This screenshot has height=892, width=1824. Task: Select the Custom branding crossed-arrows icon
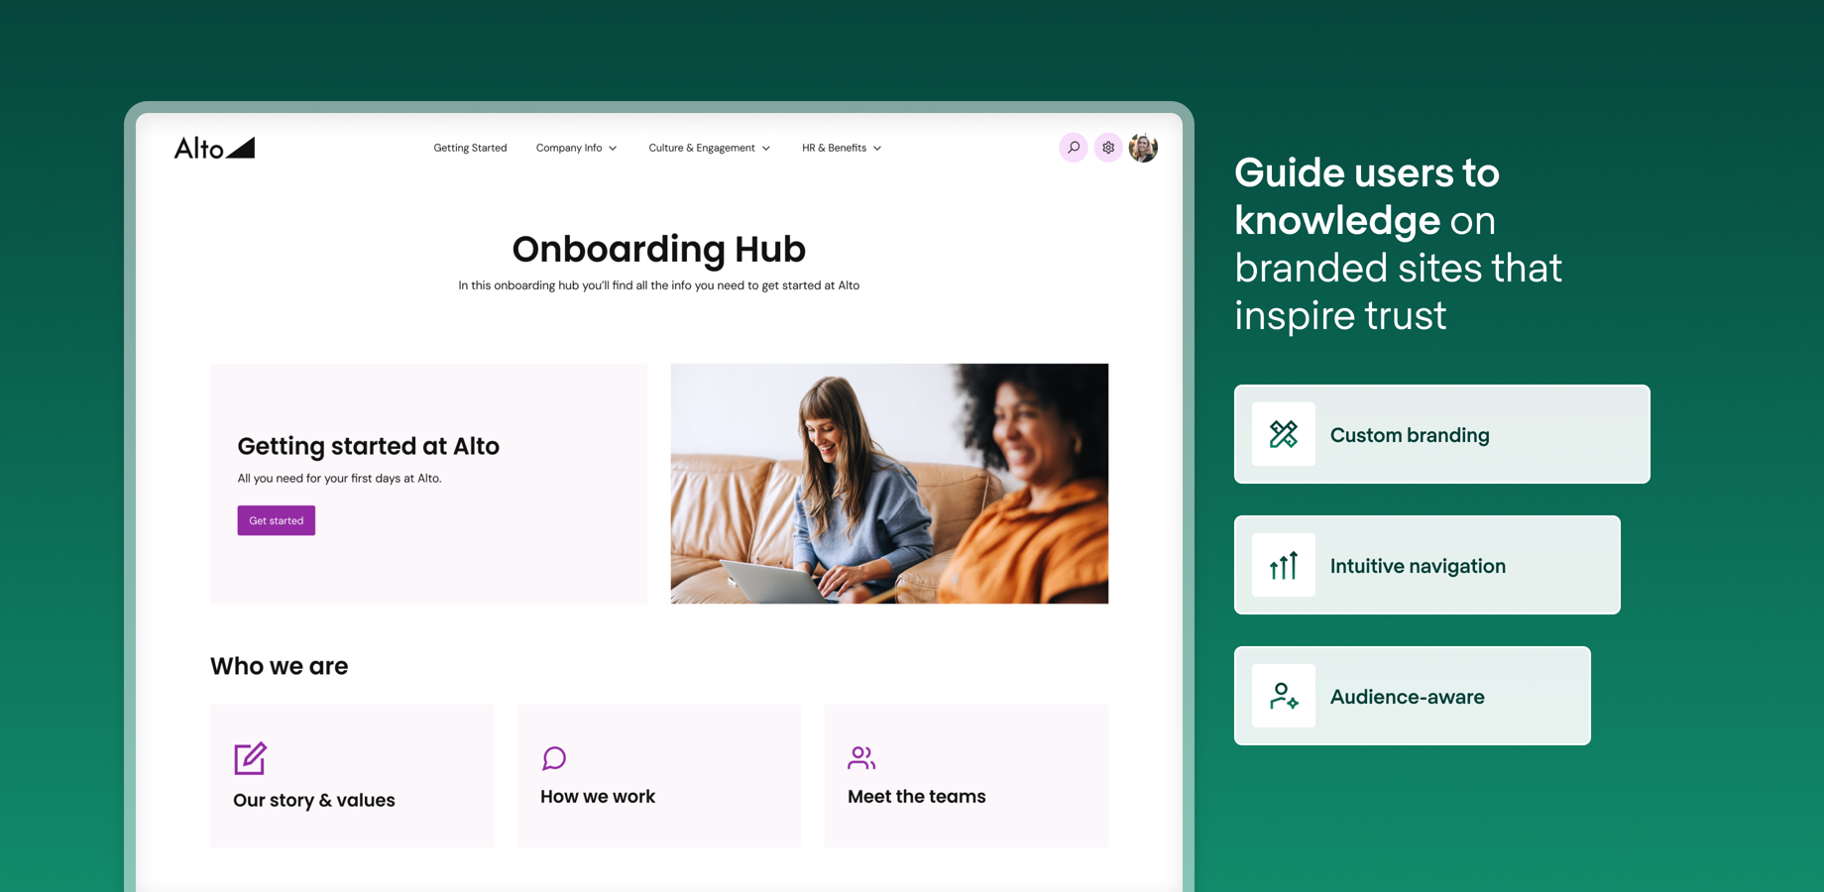[x=1283, y=434]
